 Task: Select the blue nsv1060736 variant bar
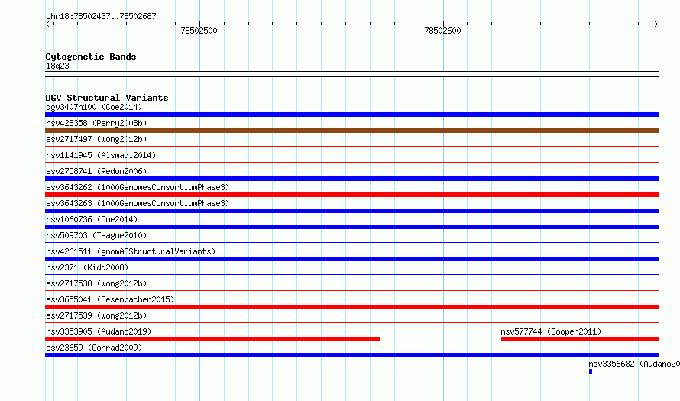[351, 227]
